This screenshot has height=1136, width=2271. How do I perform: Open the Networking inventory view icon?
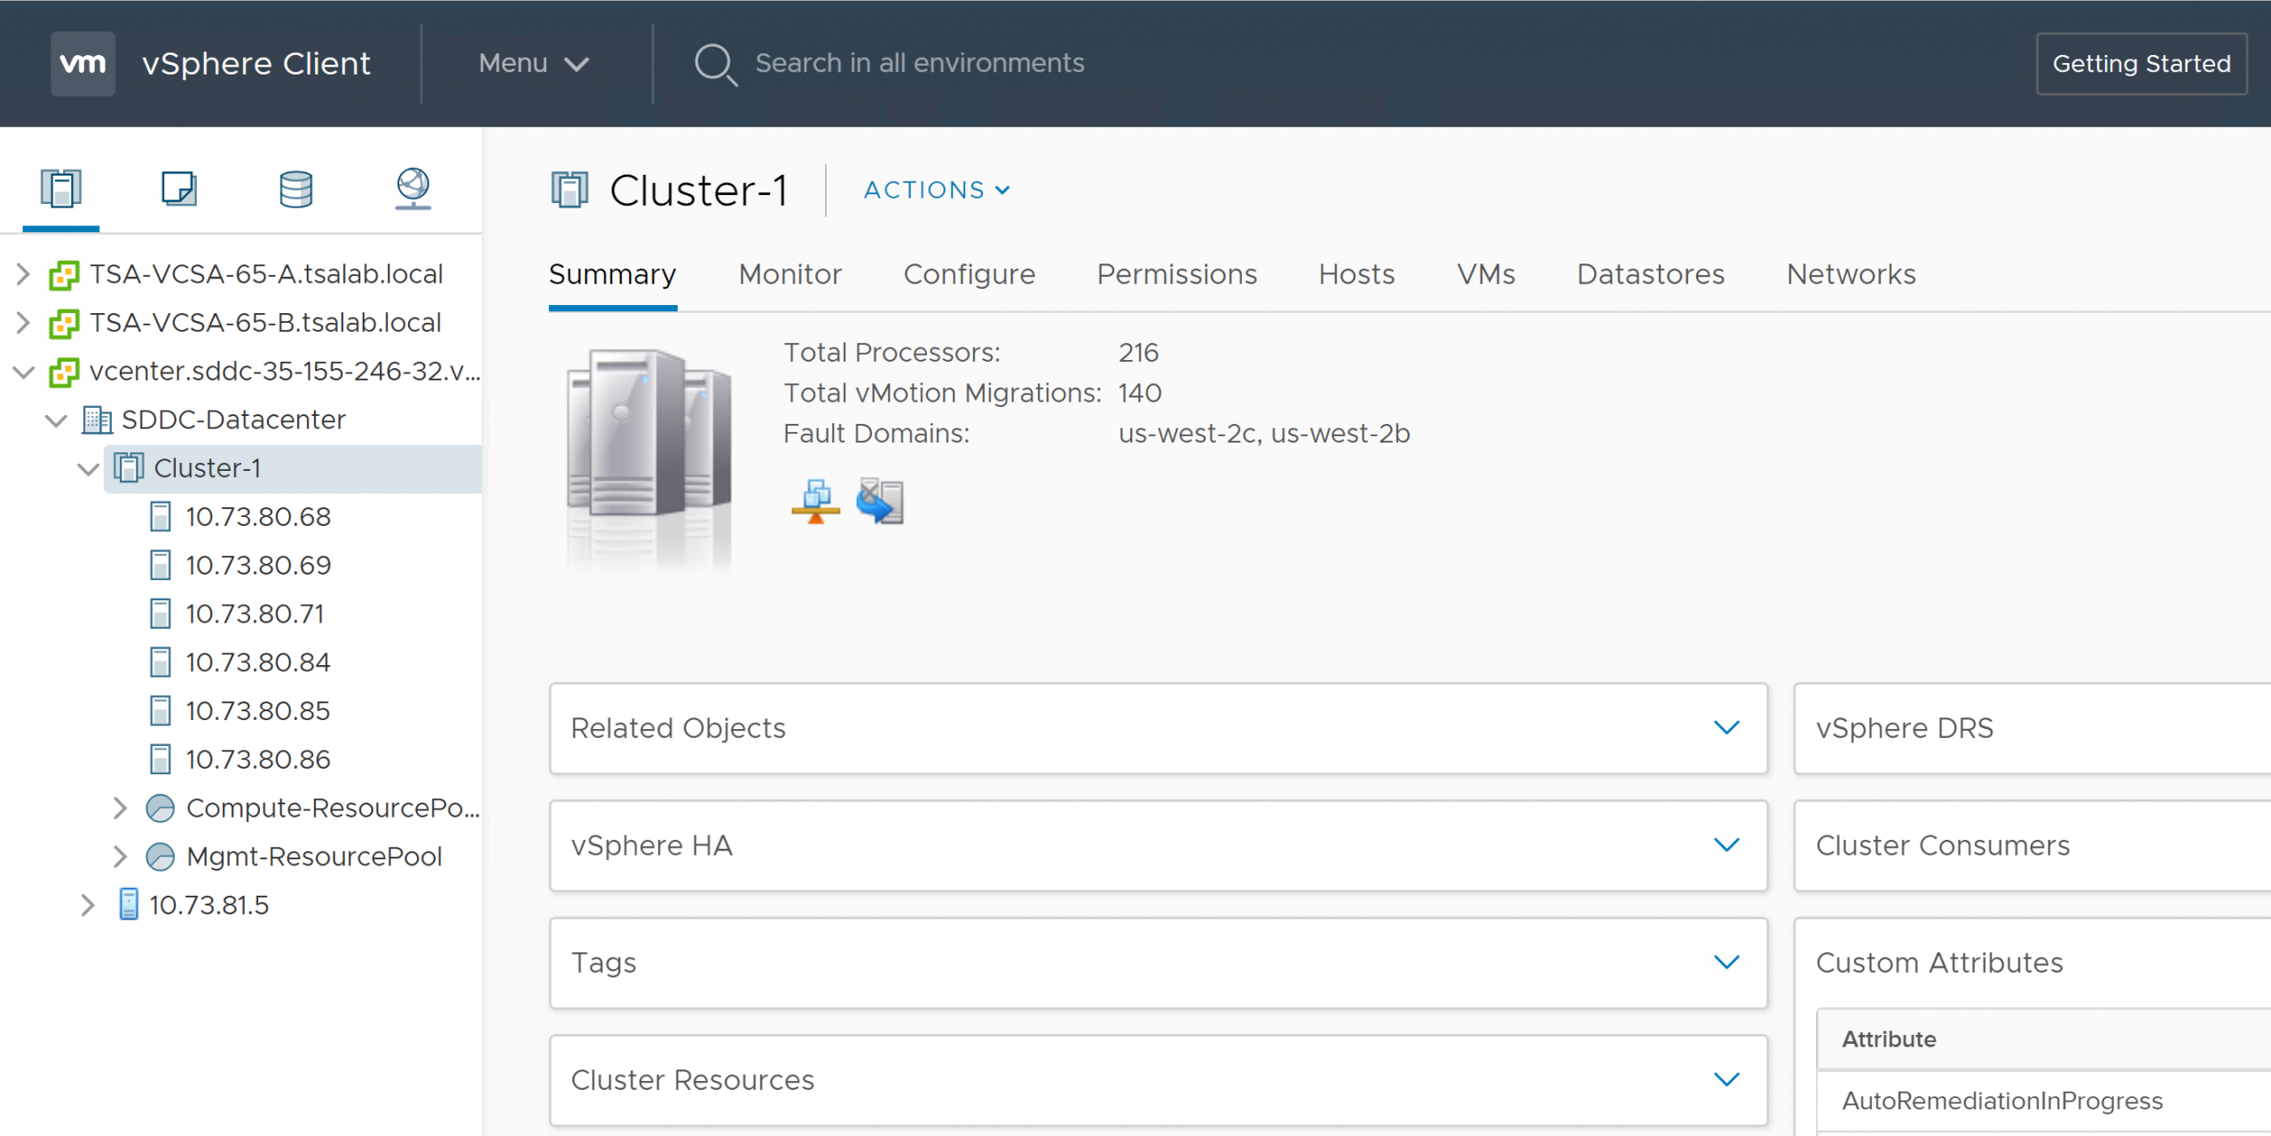click(413, 188)
